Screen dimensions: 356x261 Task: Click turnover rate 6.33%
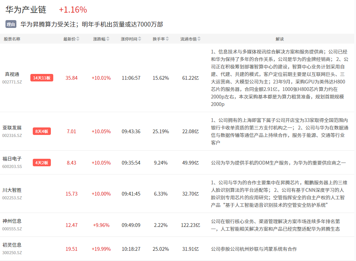point(161,194)
